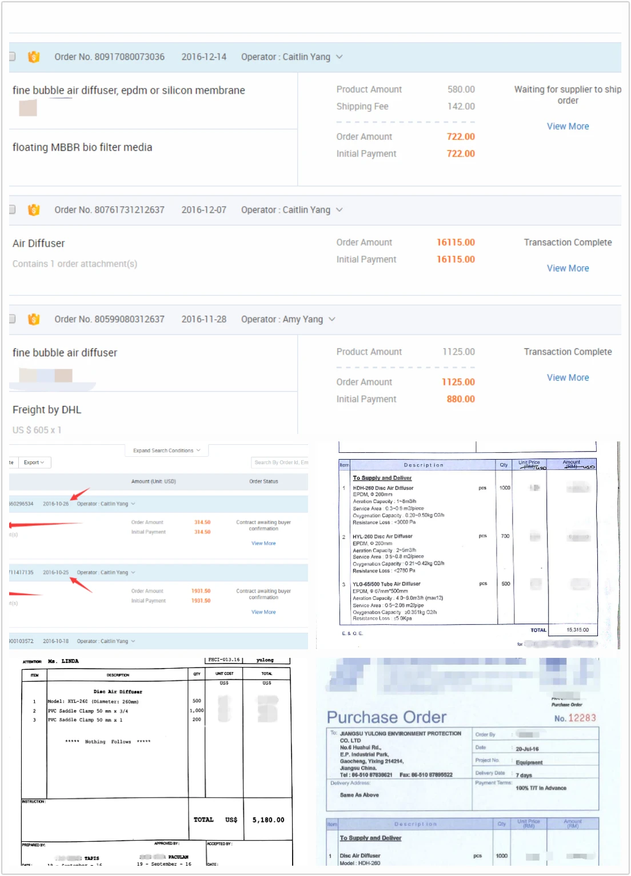
Task: Expand operator chevron on 2016-10-25 order
Action: (133, 572)
